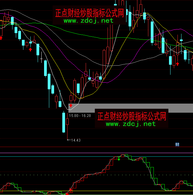Open the top www.zdcj.net watermark link

(x=88, y=21)
